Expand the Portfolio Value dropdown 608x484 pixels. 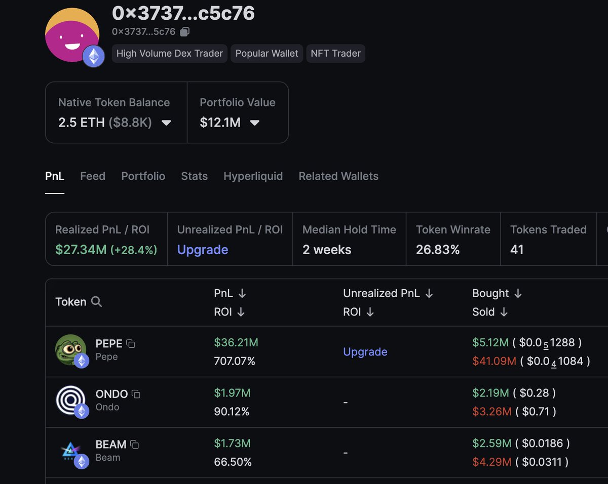pos(255,123)
